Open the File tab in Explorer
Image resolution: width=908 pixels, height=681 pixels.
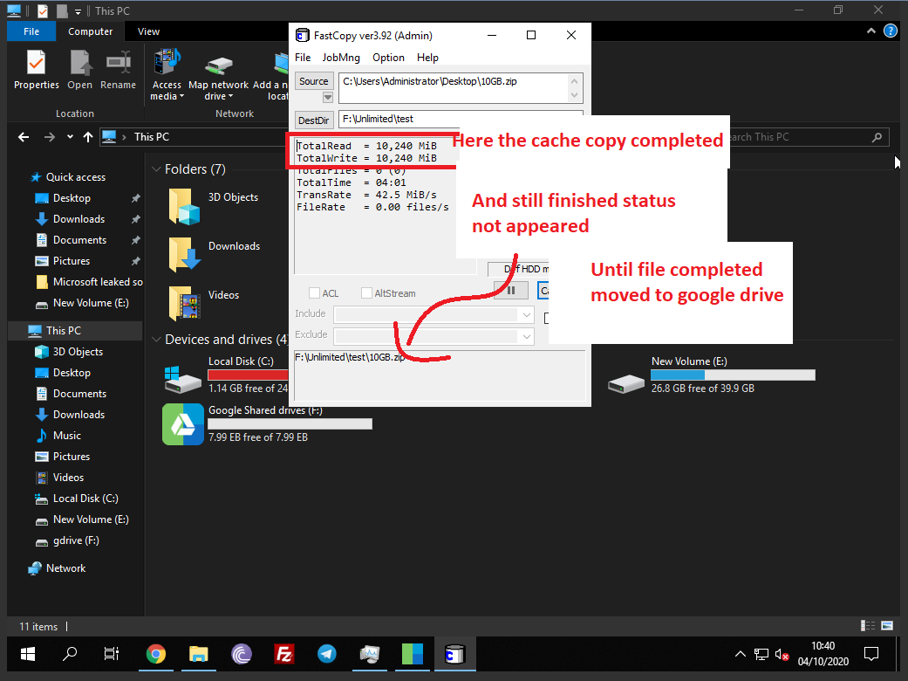point(31,31)
